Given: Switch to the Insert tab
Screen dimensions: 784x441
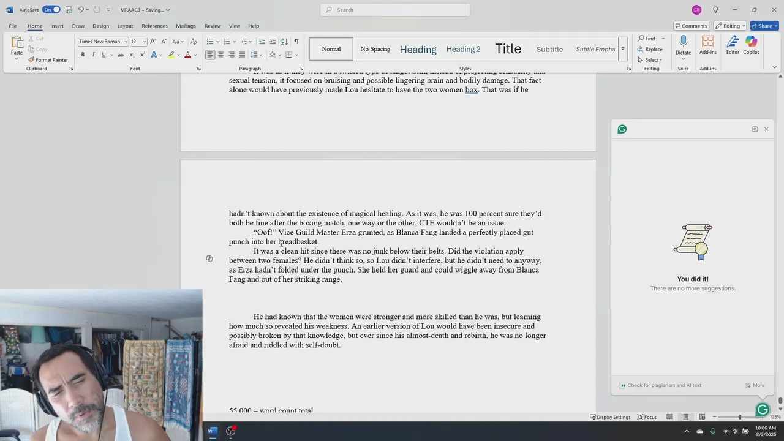Looking at the screenshot, I should point(57,26).
